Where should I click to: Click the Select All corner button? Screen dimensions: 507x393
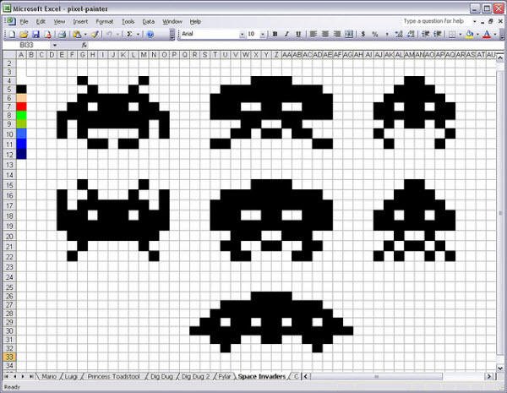[x=8, y=54]
